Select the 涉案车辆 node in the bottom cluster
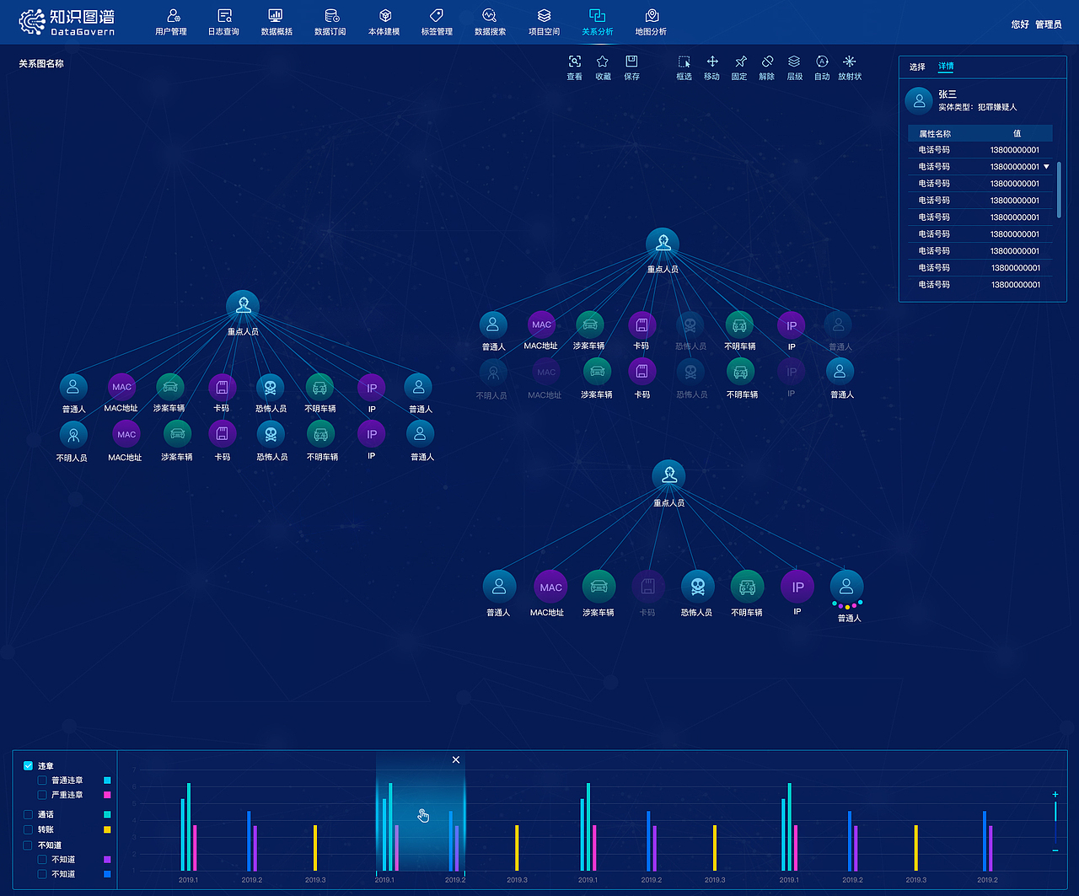The image size is (1079, 896). (x=599, y=587)
